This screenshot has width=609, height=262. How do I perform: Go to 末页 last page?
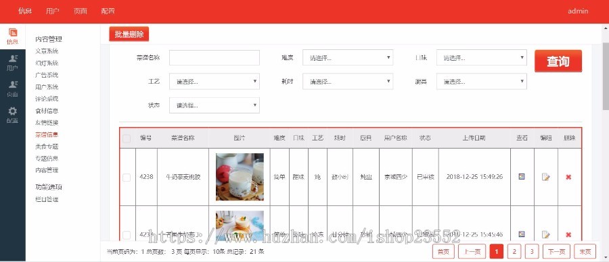(585, 252)
